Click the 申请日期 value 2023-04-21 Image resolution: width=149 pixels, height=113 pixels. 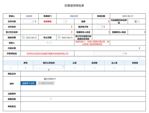[x=128, y=16]
